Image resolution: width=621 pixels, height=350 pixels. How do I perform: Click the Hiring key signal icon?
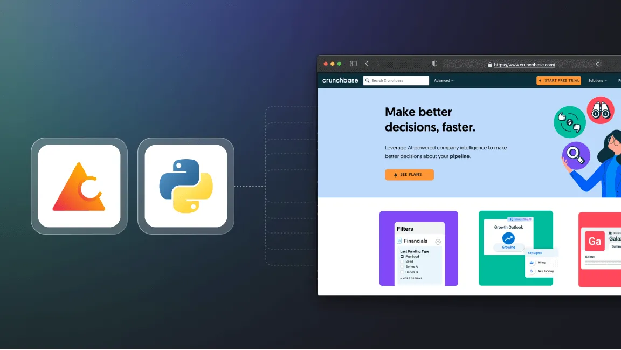point(532,262)
